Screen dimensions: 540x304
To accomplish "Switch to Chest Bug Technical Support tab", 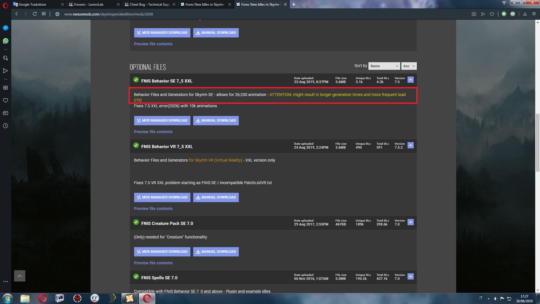I will 148,4.
